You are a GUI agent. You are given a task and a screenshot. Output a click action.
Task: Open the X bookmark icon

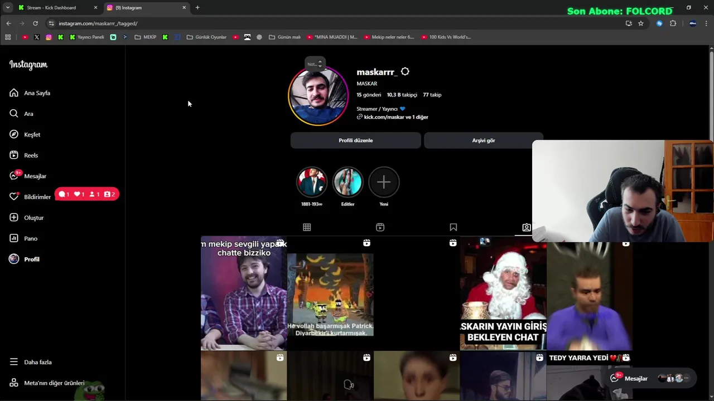tap(37, 37)
